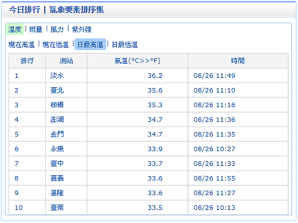Switch to 日最低溫 sub-tab
The width and height of the screenshot is (298, 223).
tap(125, 45)
